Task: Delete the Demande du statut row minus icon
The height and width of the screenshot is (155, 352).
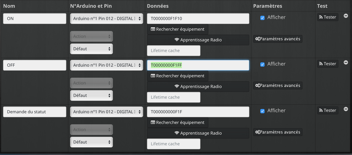Action: coord(346,109)
